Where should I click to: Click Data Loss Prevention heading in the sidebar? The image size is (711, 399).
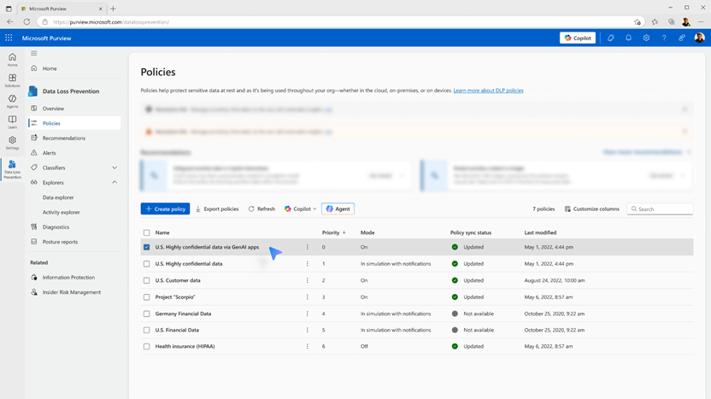(71, 91)
